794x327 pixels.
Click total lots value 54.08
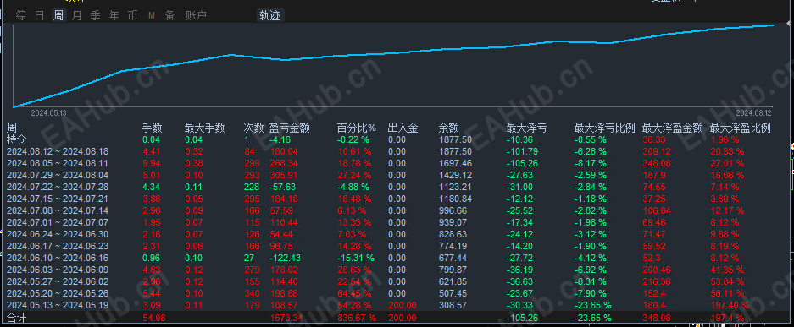point(153,318)
